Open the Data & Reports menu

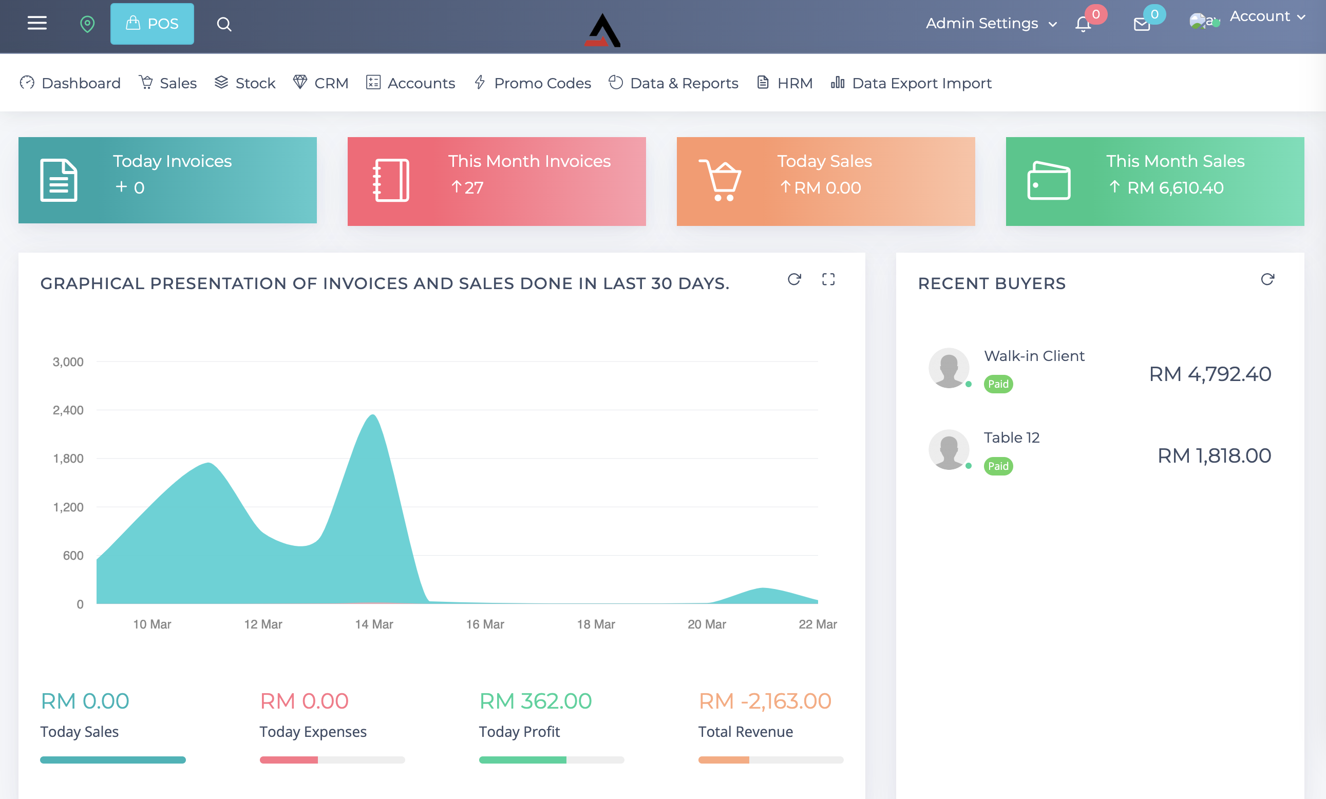[x=674, y=83]
